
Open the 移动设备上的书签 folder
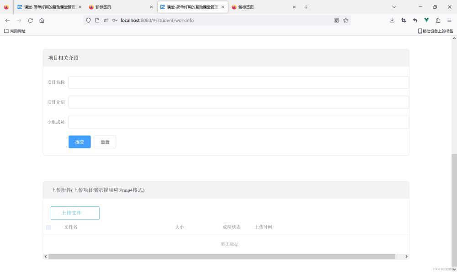tap(436, 31)
